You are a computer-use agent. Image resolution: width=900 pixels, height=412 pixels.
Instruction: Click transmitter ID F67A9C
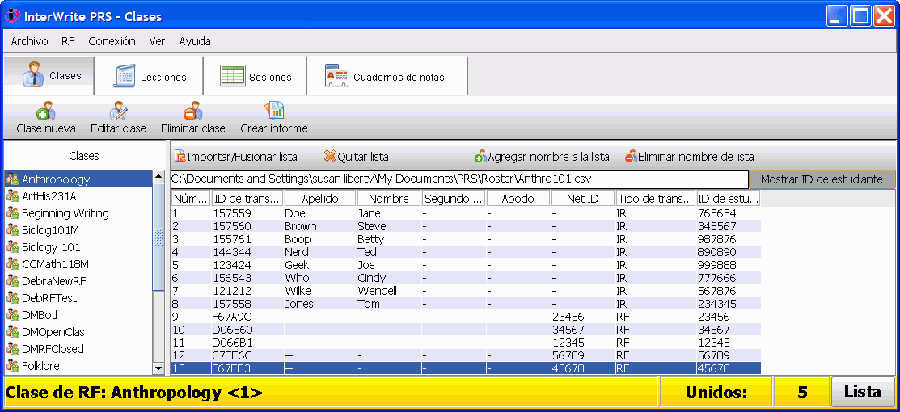tap(232, 317)
